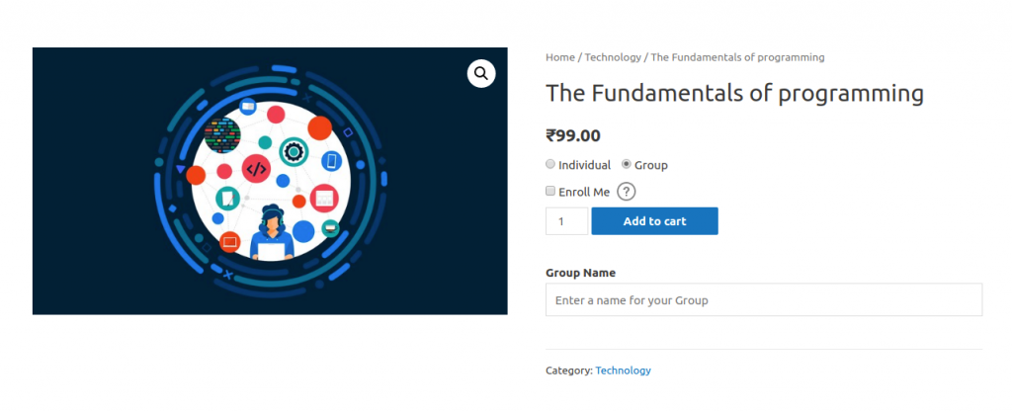Tick the Enroll Me checkbox
The width and height of the screenshot is (1012, 412).
tap(550, 192)
